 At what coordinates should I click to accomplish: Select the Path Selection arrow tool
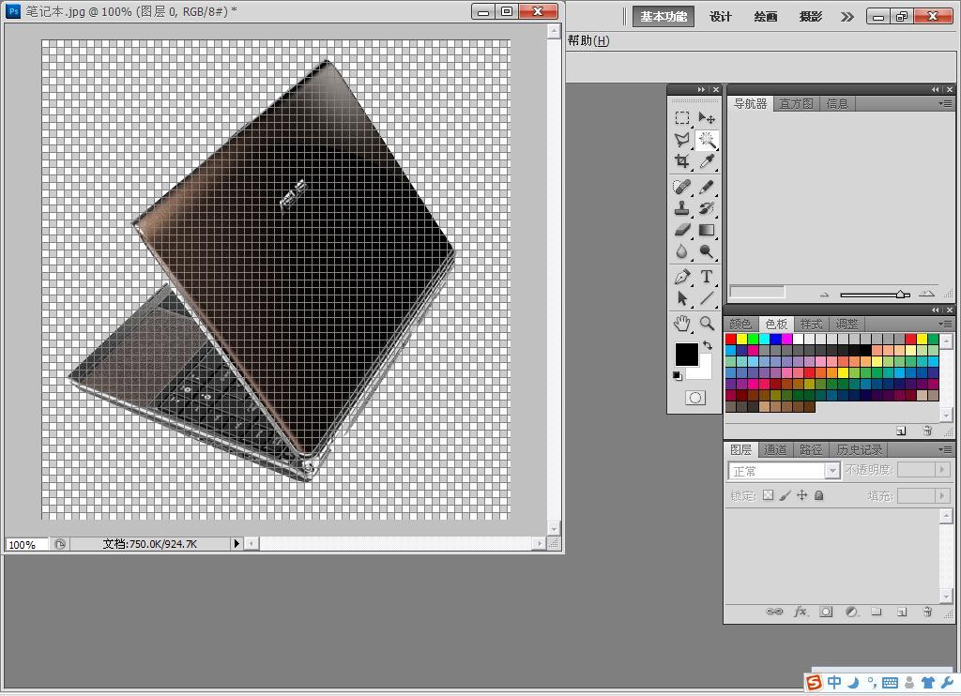click(682, 298)
